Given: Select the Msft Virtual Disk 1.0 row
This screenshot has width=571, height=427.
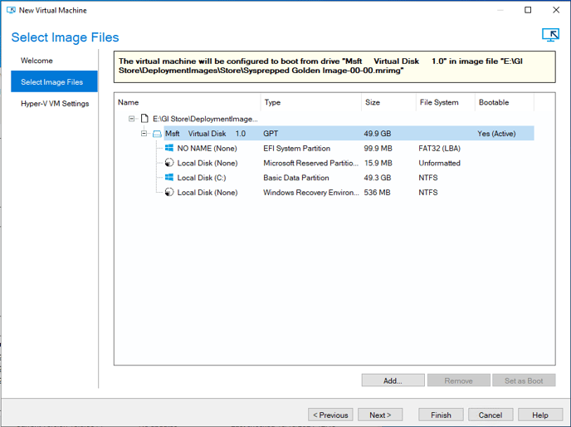Looking at the screenshot, I should (x=349, y=134).
